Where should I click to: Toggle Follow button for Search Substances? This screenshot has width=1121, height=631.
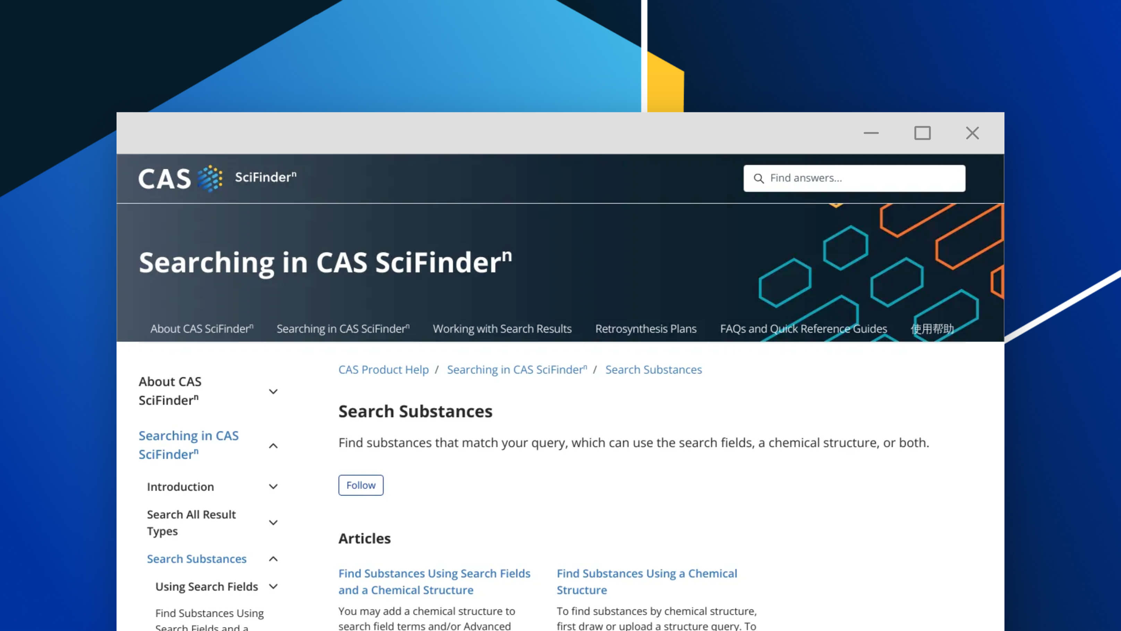[x=361, y=485]
